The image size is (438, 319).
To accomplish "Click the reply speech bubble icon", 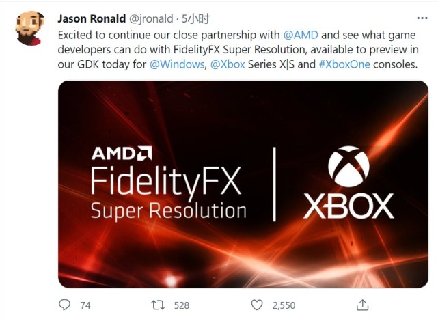I will [65, 305].
